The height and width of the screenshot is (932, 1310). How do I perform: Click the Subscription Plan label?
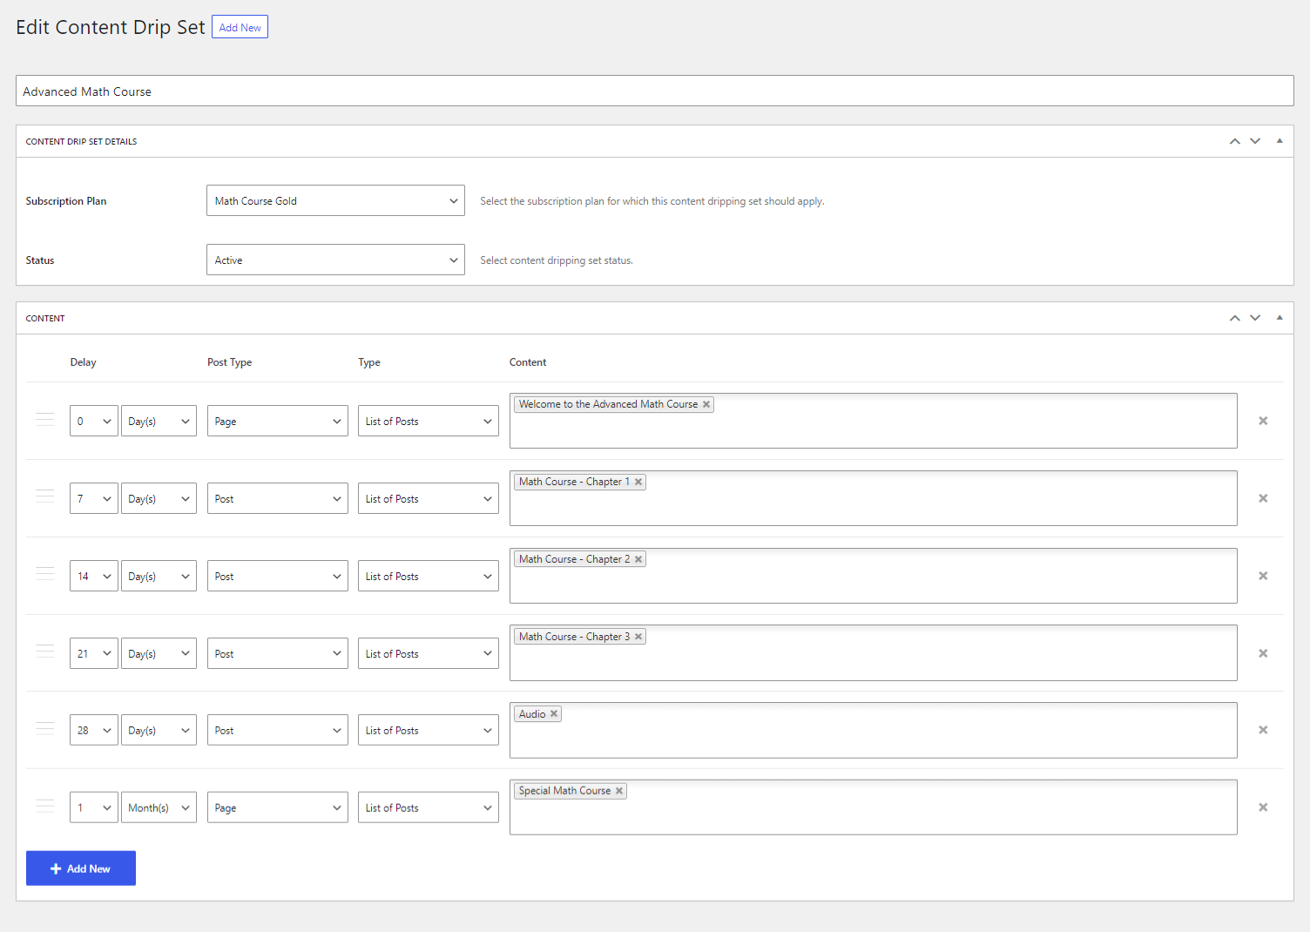tap(66, 200)
